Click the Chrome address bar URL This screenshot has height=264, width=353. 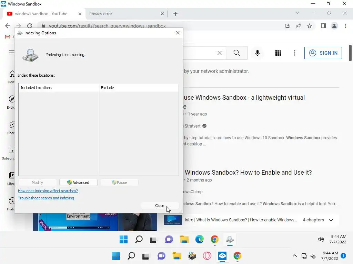tap(107, 26)
